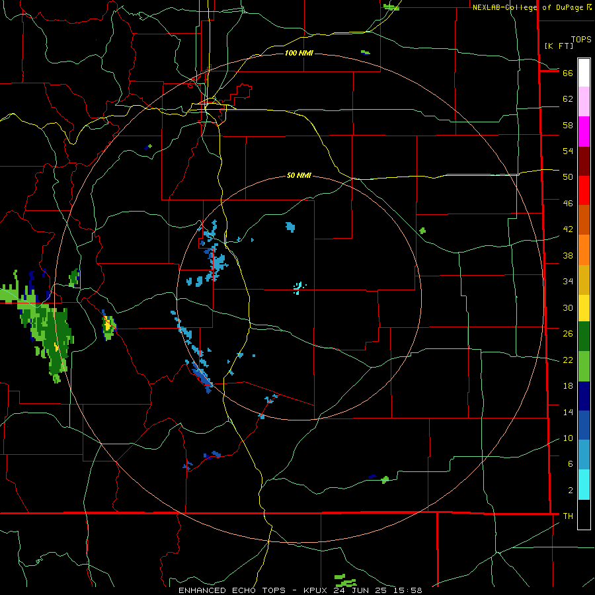This screenshot has height=595, width=595.
Task: Click the '15:58' timestamp
Action: tap(408, 590)
